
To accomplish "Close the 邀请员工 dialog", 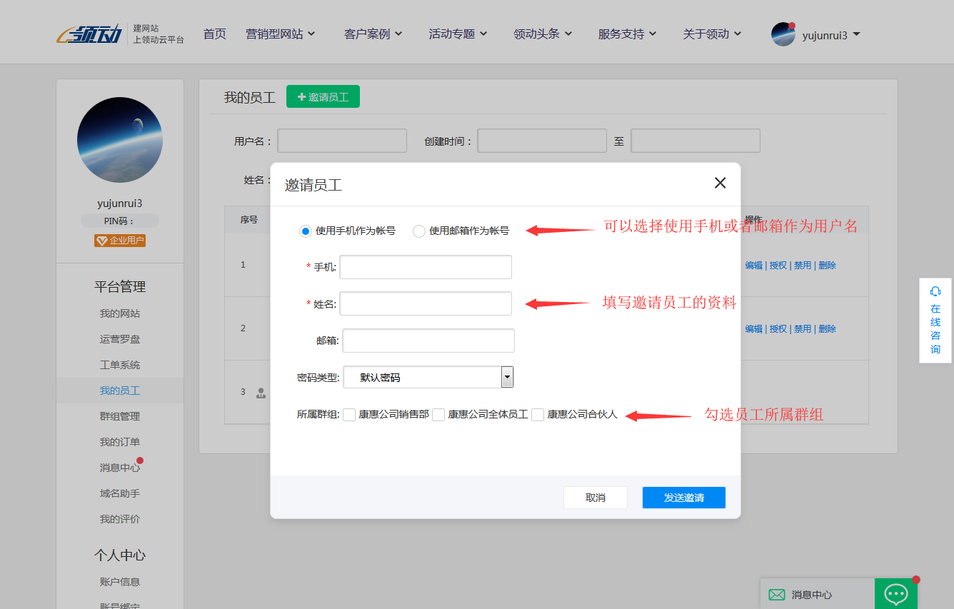I will point(719,183).
